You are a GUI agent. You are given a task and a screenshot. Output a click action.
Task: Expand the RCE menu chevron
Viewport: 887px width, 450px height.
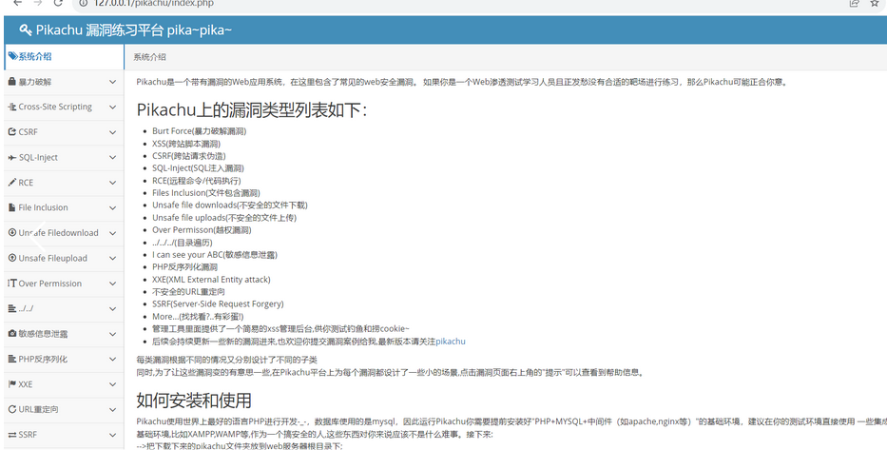(112, 183)
